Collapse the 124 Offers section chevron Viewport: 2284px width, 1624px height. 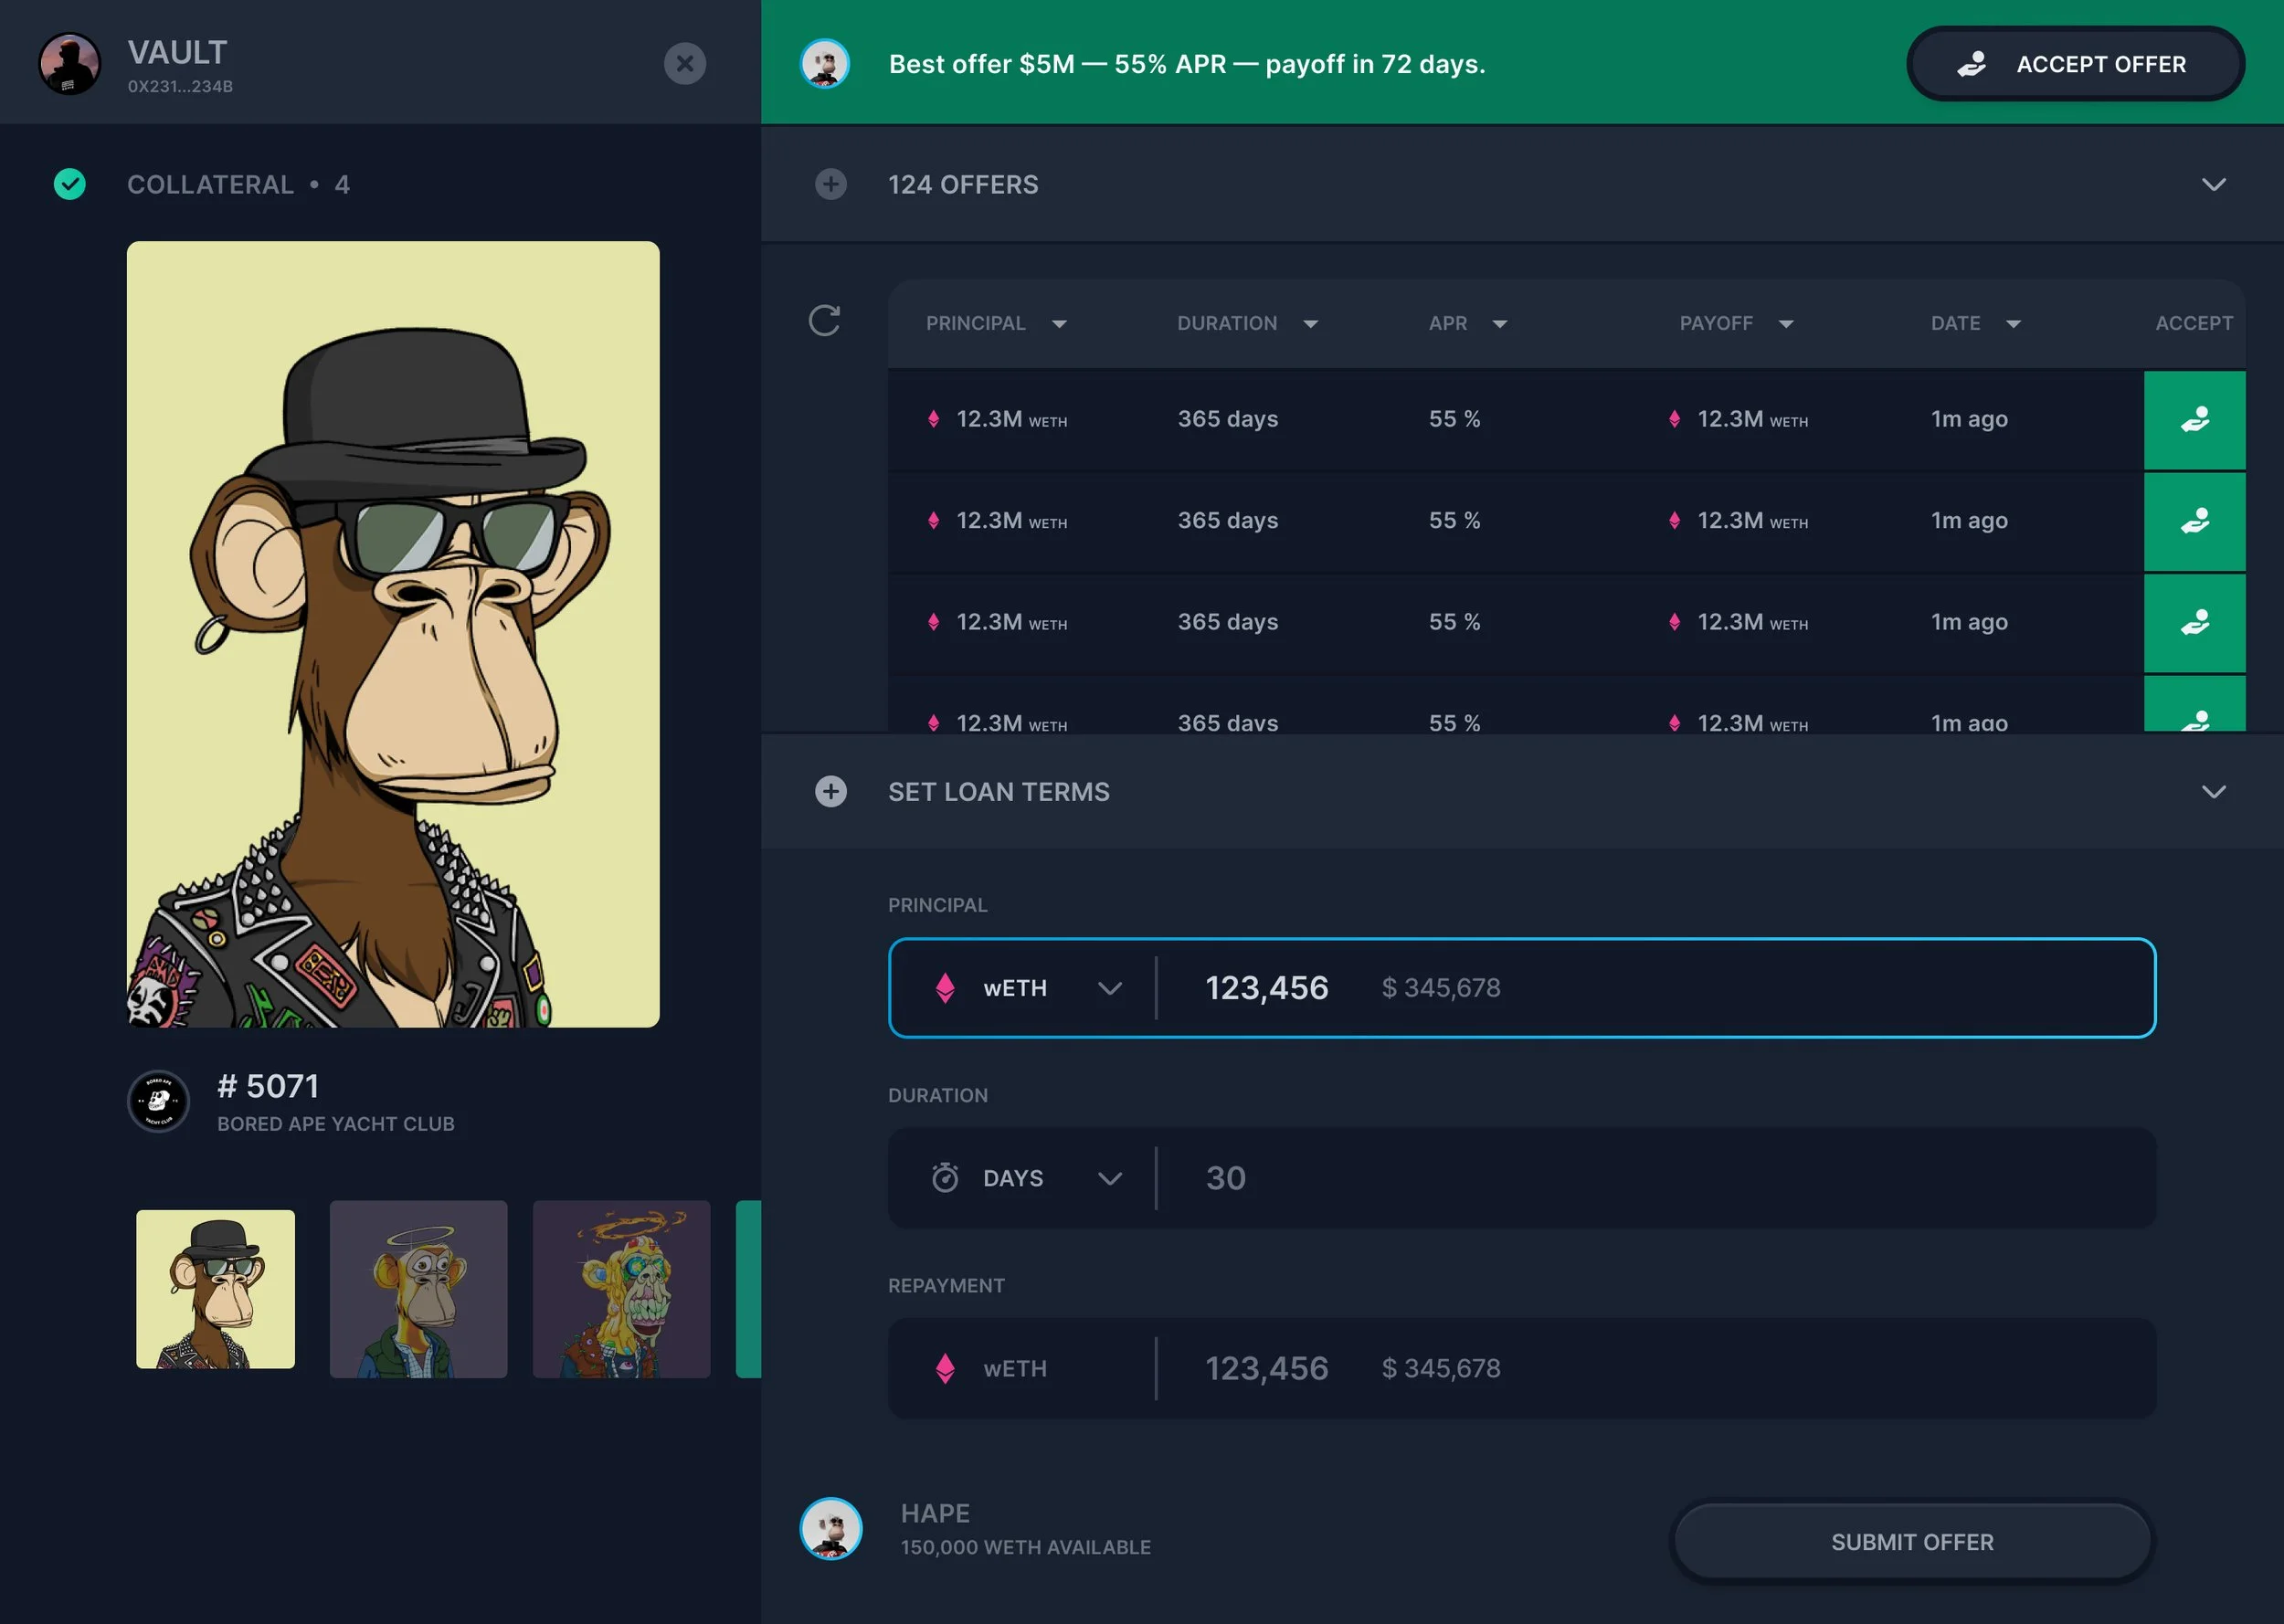point(2213,184)
